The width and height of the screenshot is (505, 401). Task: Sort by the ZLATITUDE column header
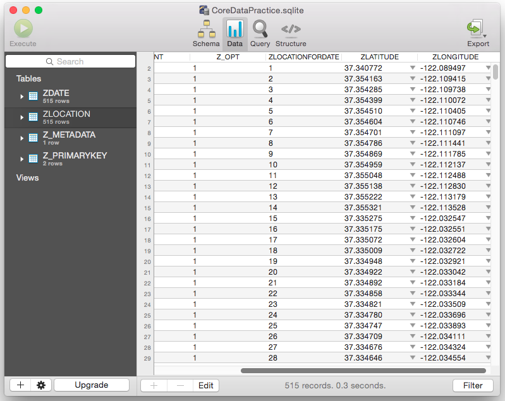(379, 57)
